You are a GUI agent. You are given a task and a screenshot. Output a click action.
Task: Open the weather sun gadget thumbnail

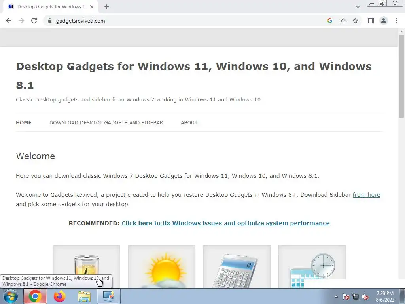(x=162, y=266)
